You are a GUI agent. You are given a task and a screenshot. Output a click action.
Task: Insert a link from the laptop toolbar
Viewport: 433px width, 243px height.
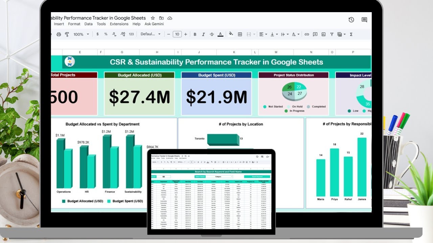click(x=307, y=34)
